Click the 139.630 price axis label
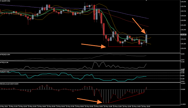 [x=183, y=16]
